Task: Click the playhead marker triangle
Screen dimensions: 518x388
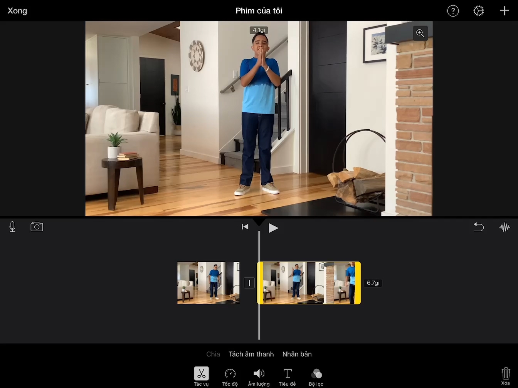Action: 259,222
